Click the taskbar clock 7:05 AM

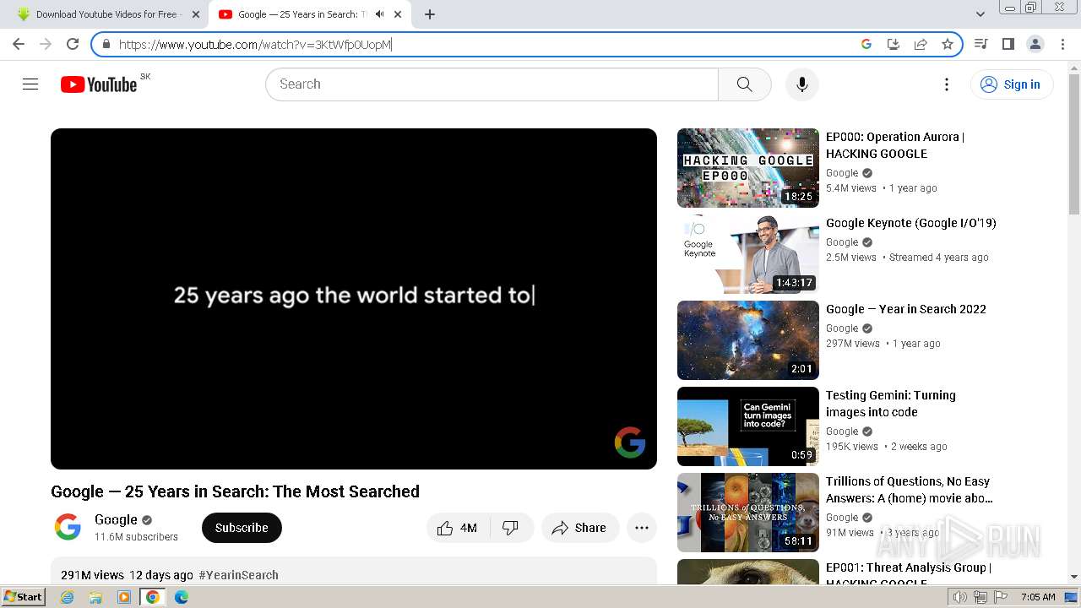coord(1038,597)
